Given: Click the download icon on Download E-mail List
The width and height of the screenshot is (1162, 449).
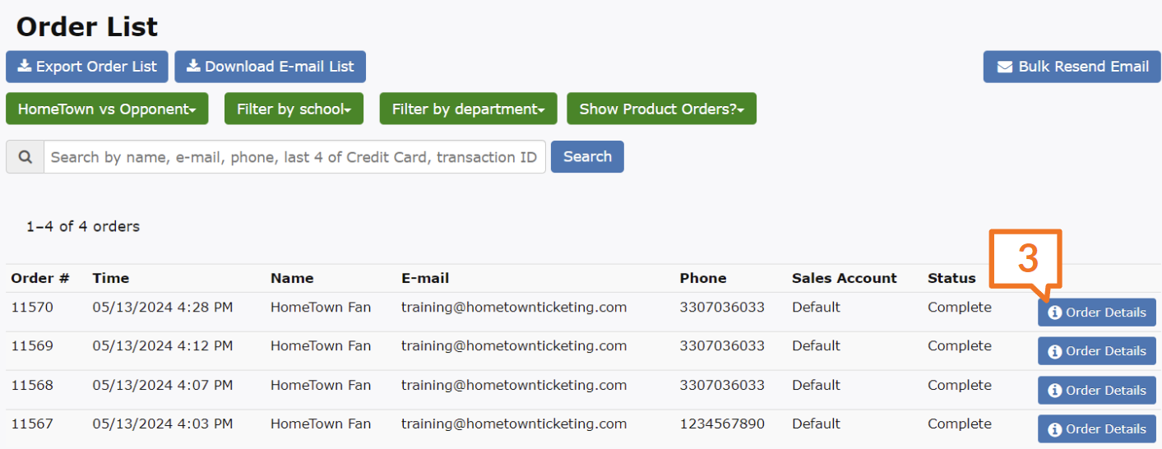Looking at the screenshot, I should (x=193, y=67).
